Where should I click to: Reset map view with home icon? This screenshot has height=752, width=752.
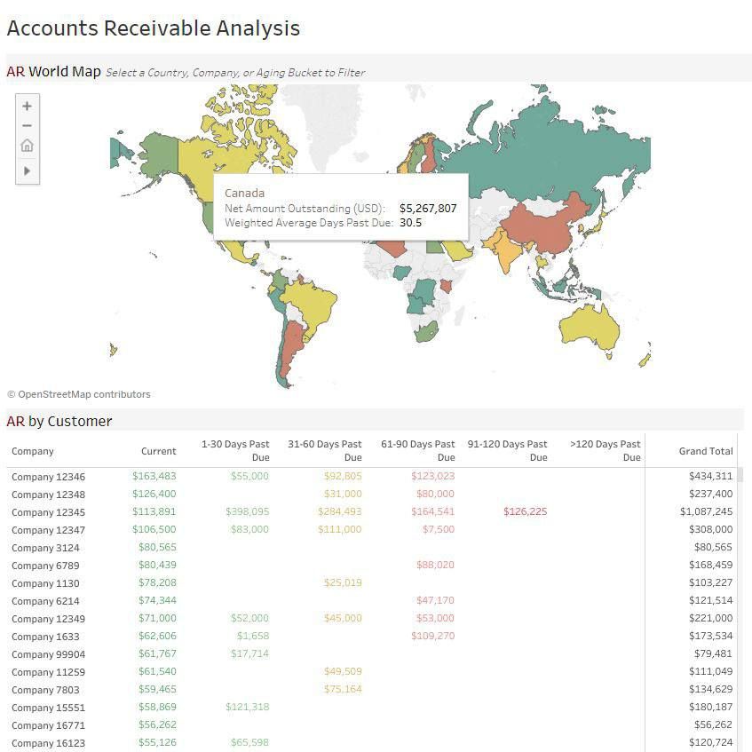point(27,146)
